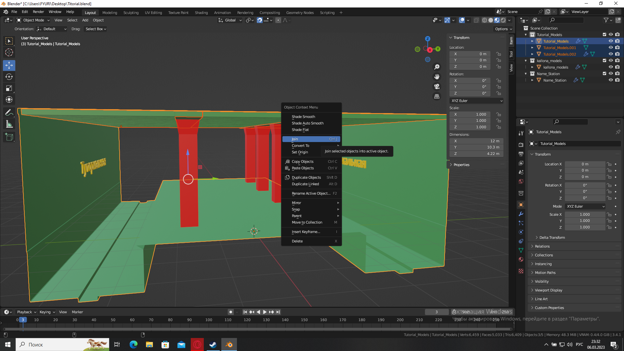The width and height of the screenshot is (624, 351).
Task: Click Shade Smooth in context menu
Action: click(x=303, y=117)
